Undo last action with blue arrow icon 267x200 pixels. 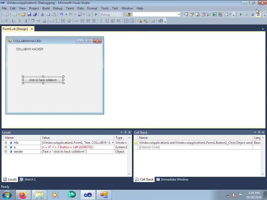(62, 15)
